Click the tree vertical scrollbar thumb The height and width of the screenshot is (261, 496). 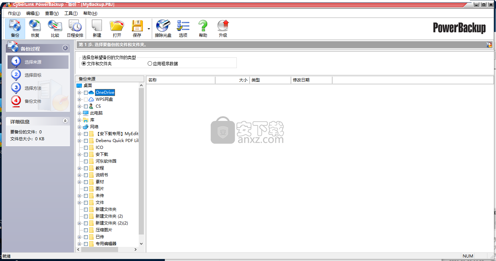coord(141,162)
